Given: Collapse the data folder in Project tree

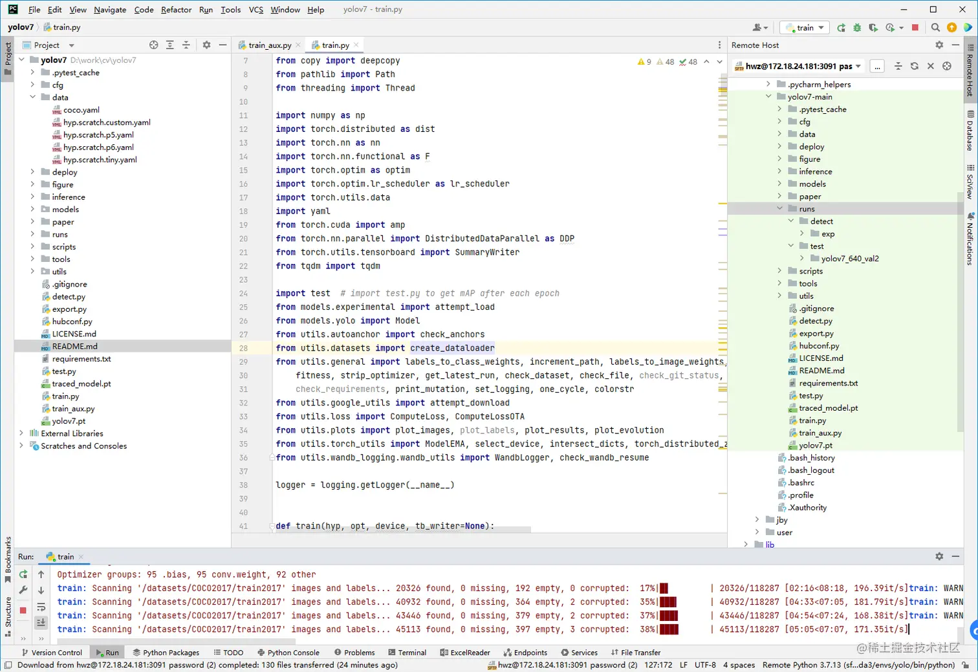Looking at the screenshot, I should click(32, 98).
